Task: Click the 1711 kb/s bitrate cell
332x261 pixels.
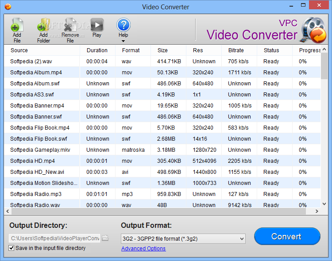Action: (239, 73)
